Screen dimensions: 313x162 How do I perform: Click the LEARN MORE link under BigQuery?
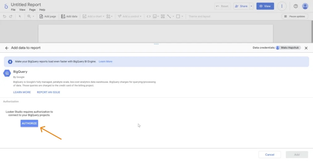coord(22,92)
